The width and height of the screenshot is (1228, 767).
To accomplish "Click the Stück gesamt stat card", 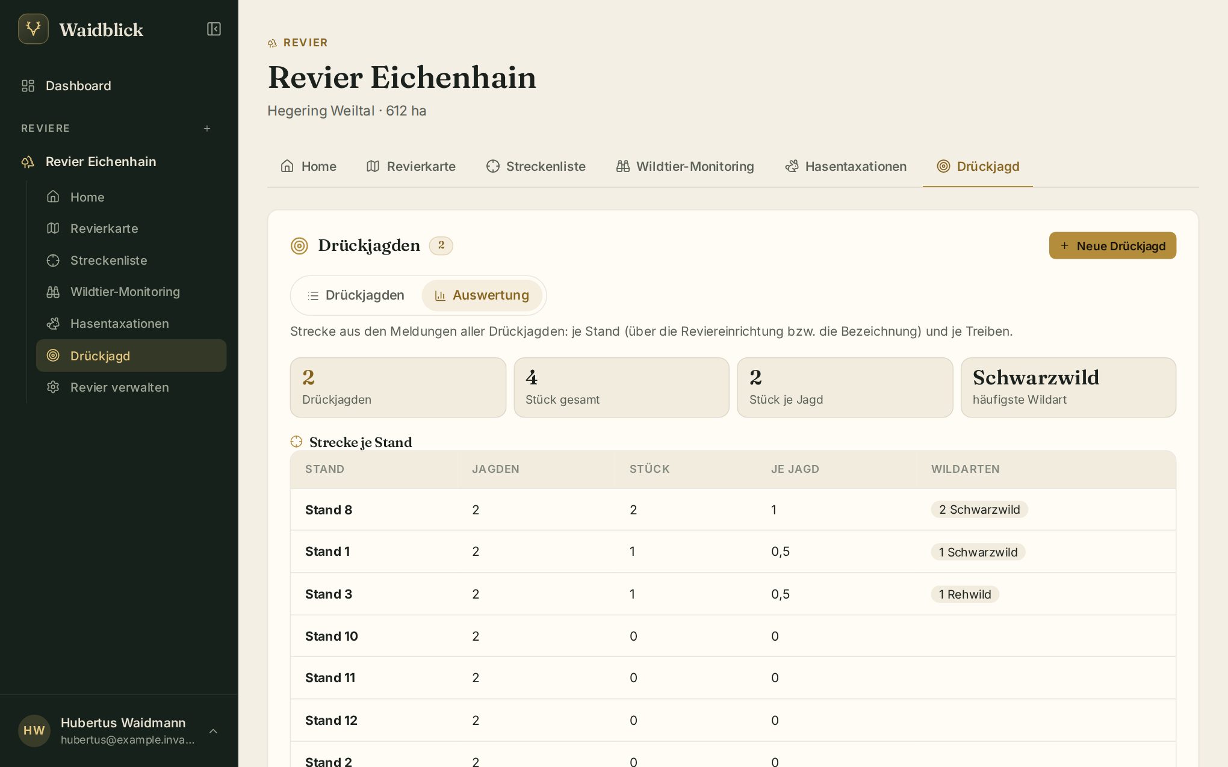I will point(621,387).
